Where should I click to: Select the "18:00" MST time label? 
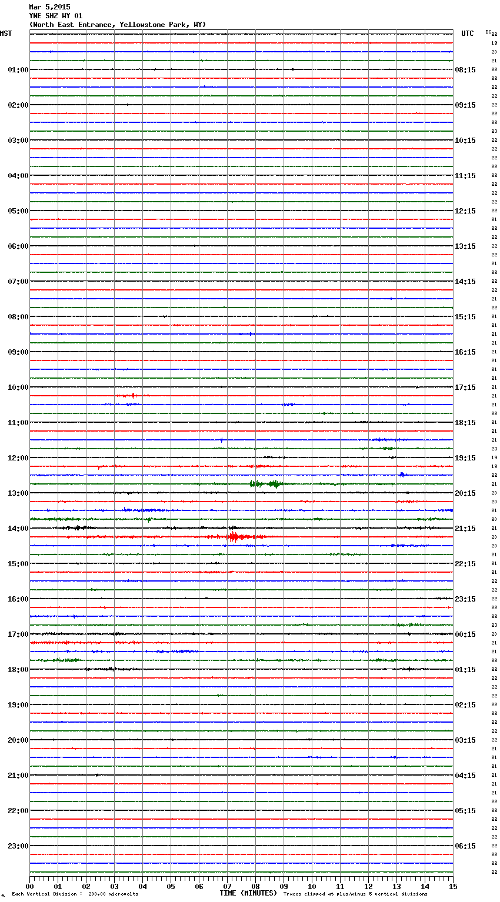point(18,670)
